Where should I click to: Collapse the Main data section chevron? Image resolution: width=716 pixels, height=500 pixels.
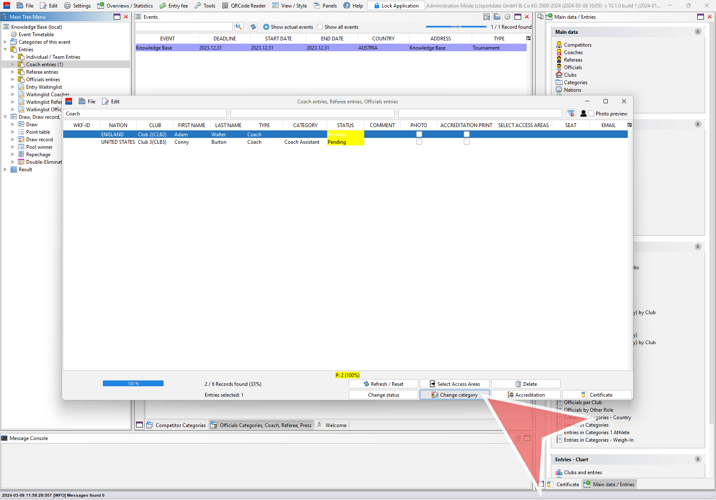(698, 32)
